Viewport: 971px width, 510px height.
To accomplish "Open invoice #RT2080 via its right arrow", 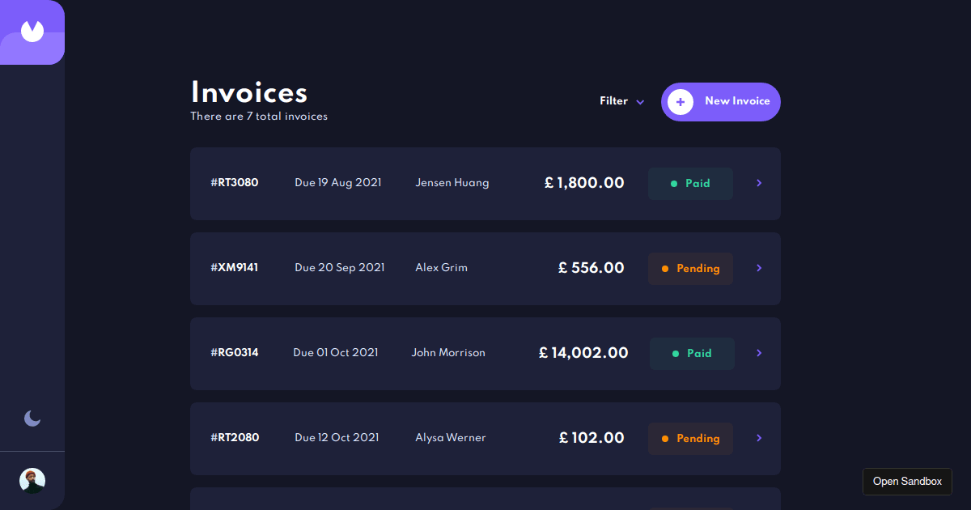I will coord(758,438).
